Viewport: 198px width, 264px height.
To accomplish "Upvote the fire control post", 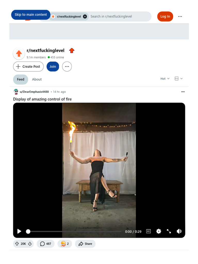I will 17,244.
